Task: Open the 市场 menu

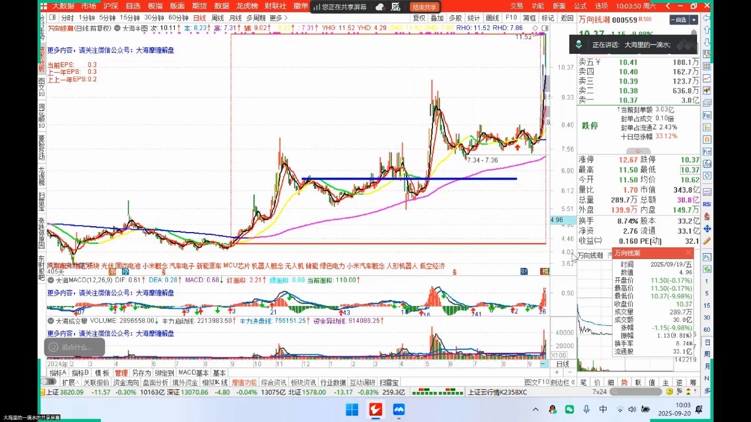Action: coord(89,6)
